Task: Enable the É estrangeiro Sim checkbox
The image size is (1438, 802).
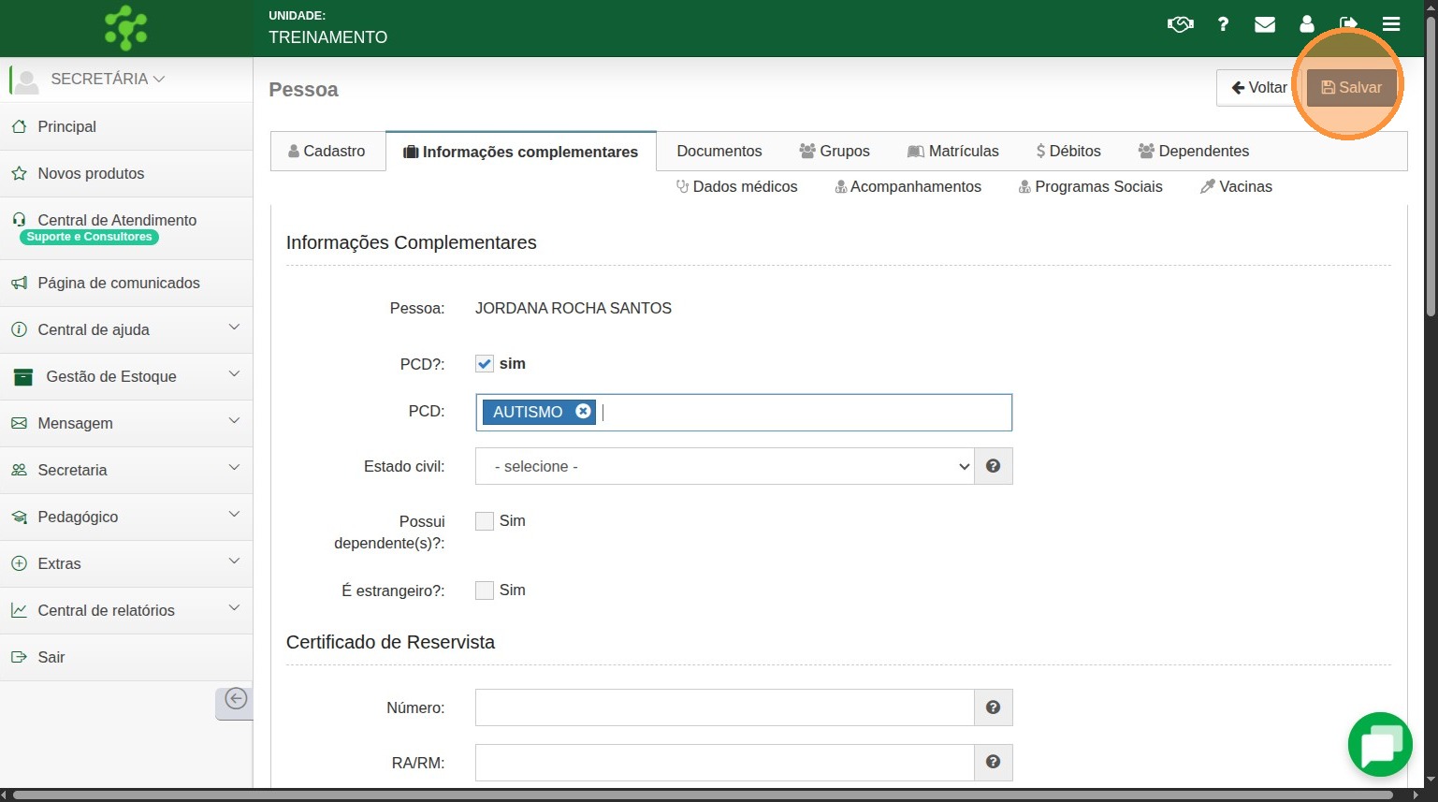Action: pyautogui.click(x=485, y=591)
